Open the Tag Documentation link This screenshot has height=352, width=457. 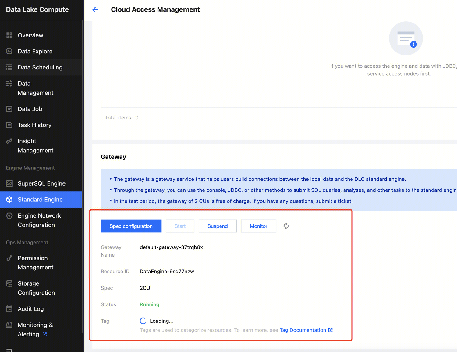pyautogui.click(x=303, y=330)
